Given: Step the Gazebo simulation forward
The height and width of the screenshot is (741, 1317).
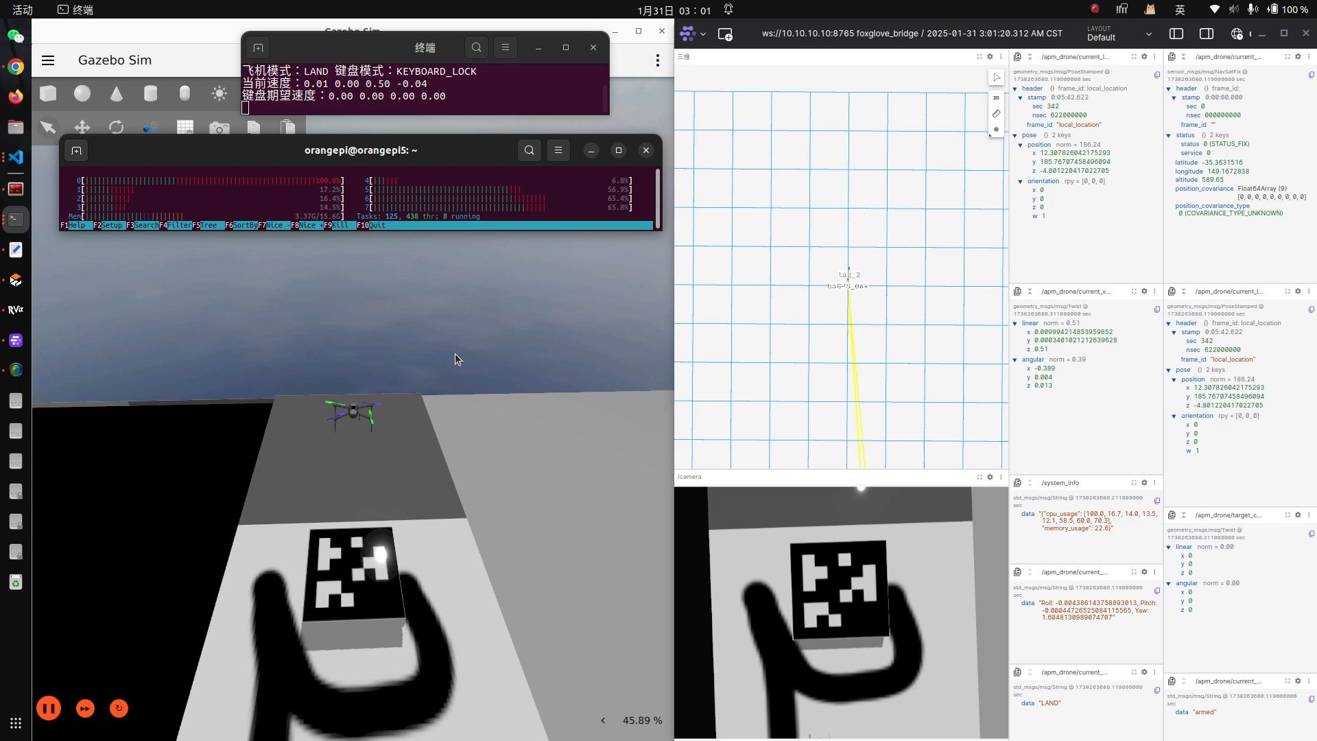Looking at the screenshot, I should 85,709.
